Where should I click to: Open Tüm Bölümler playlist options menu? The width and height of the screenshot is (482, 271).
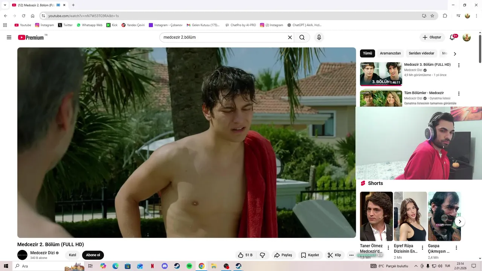[459, 93]
